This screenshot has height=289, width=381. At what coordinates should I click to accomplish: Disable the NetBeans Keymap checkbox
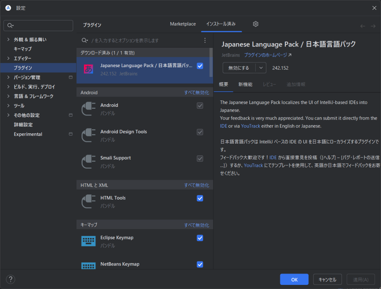pos(200,264)
